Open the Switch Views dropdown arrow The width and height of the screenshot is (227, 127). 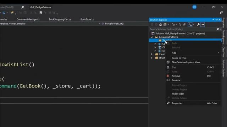point(168,25)
